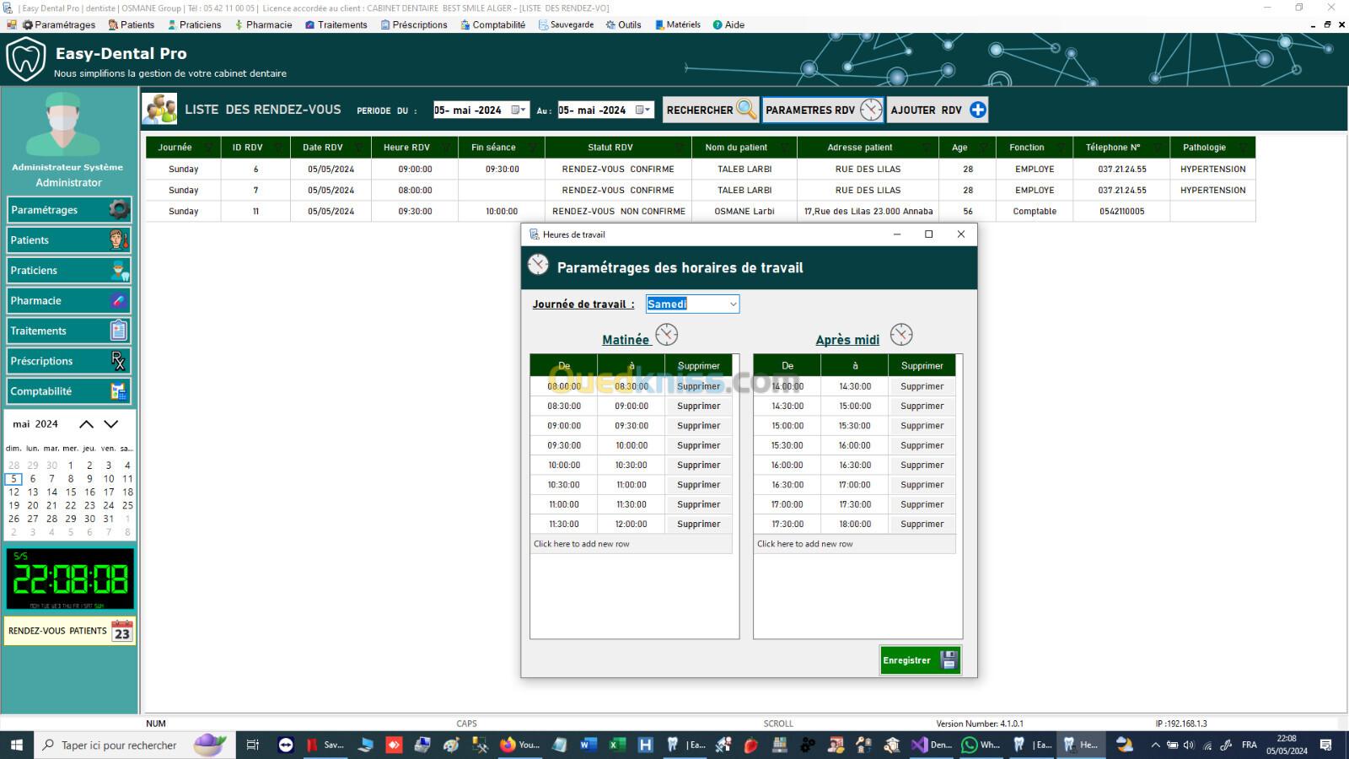Expand the Journée de travail dropdown
Screen dimensions: 1349x759
733,304
